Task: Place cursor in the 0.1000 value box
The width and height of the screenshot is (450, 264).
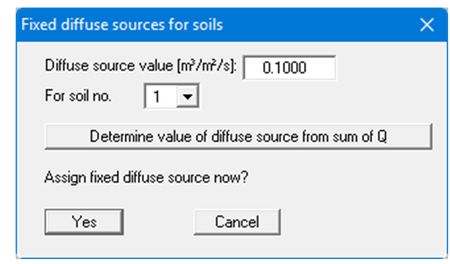Action: coord(290,67)
